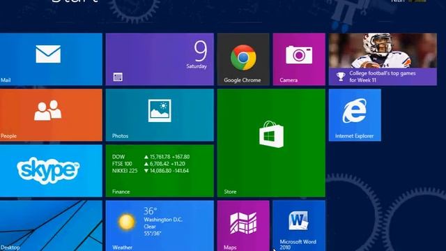Click the 36° temperature reading
This screenshot has width=446, height=251.
point(151,211)
